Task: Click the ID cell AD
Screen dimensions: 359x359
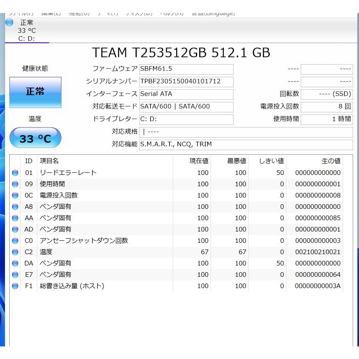Action: [29, 229]
